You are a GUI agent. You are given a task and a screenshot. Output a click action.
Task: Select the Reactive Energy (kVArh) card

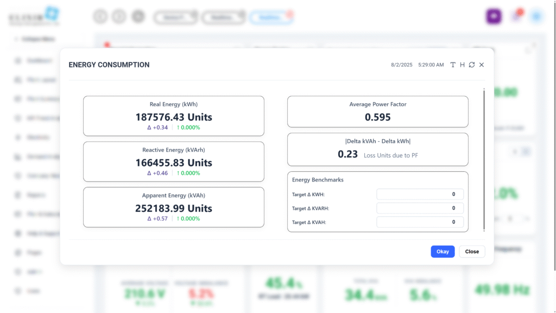pyautogui.click(x=174, y=161)
